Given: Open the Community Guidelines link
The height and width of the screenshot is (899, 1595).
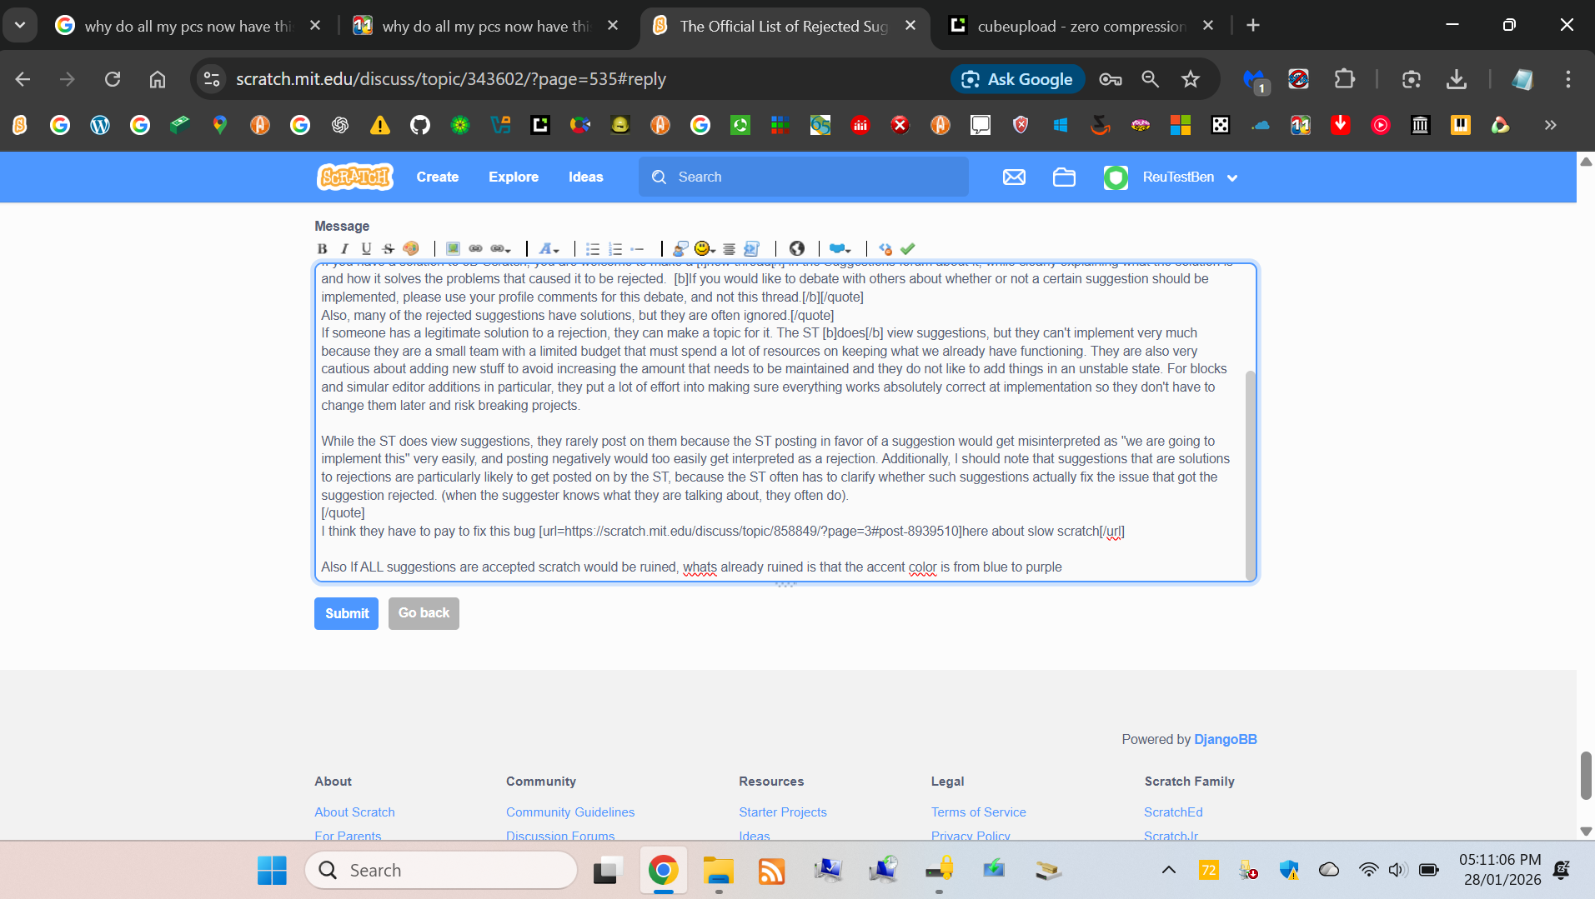Looking at the screenshot, I should tap(569, 812).
